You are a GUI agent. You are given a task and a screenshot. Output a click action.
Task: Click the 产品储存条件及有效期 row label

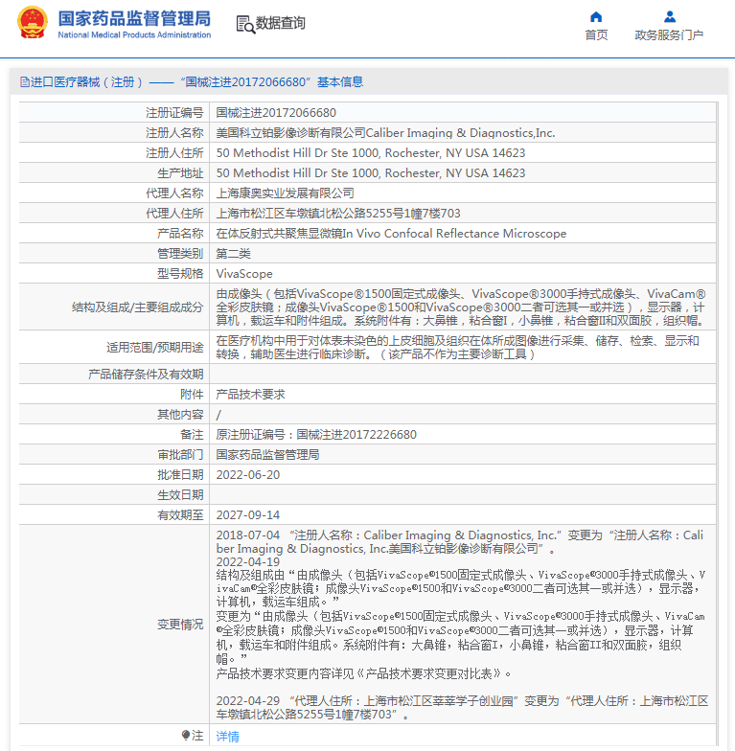pos(146,374)
